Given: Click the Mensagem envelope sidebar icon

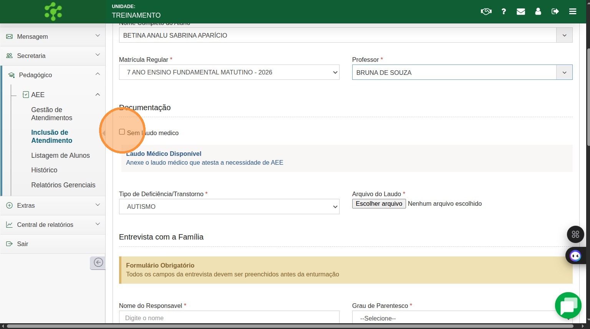Looking at the screenshot, I should tap(9, 36).
